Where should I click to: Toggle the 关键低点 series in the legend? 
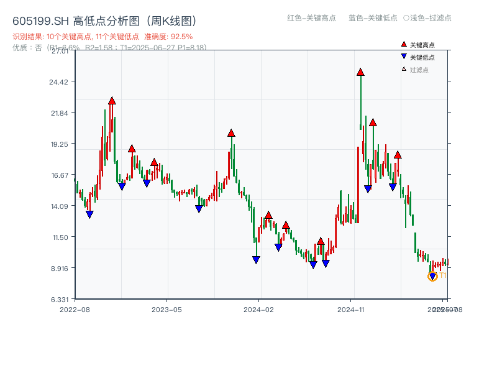pyautogui.click(x=416, y=58)
